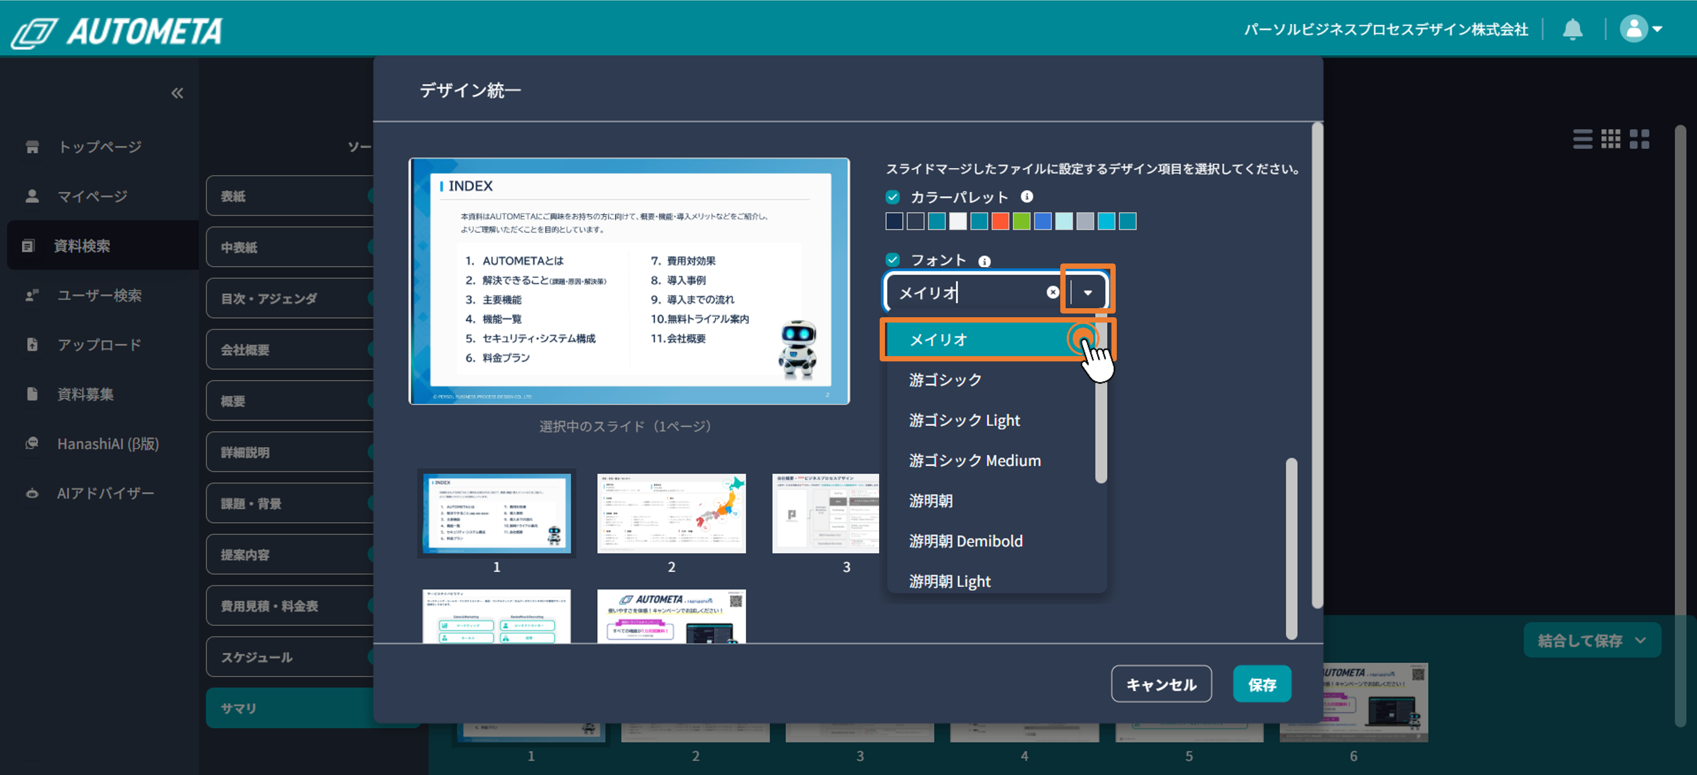Open アップロード in sidebar
Image resolution: width=1697 pixels, height=775 pixels.
coord(99,344)
